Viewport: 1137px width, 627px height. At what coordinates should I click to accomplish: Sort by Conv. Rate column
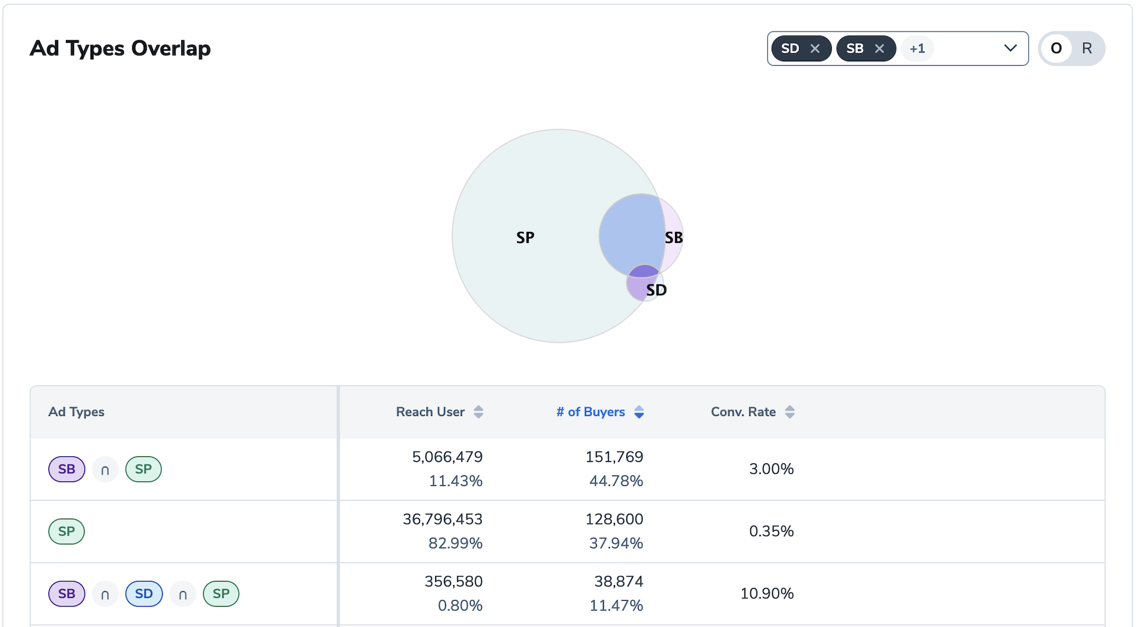coord(790,412)
